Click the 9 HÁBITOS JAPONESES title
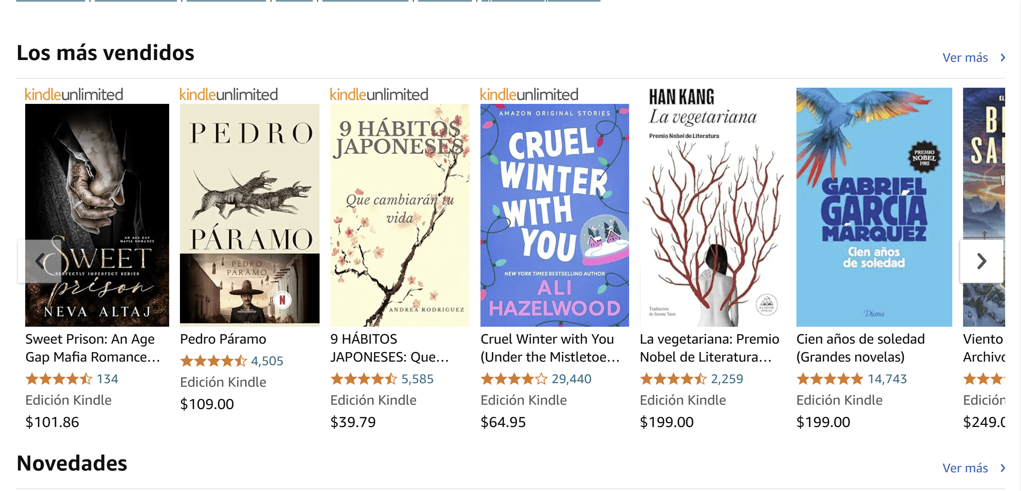The width and height of the screenshot is (1021, 491). 390,348
